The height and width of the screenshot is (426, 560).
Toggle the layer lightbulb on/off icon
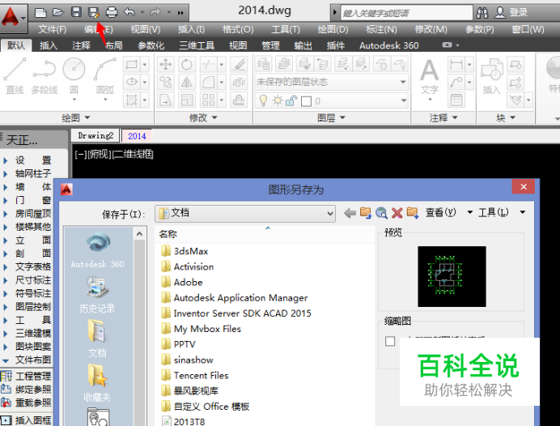(263, 100)
